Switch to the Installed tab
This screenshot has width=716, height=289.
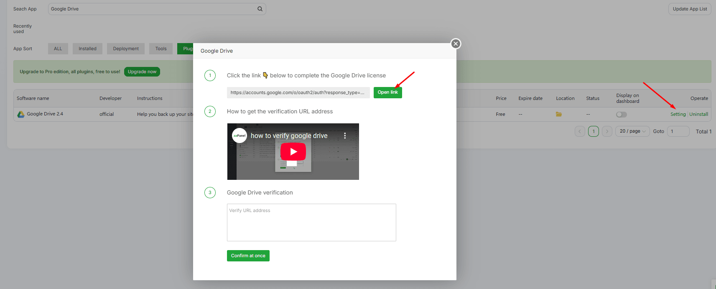click(87, 49)
